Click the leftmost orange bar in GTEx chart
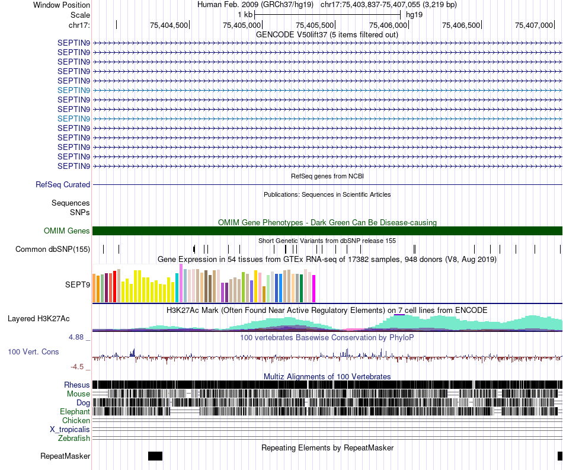The image size is (563, 470). pyautogui.click(x=94, y=288)
